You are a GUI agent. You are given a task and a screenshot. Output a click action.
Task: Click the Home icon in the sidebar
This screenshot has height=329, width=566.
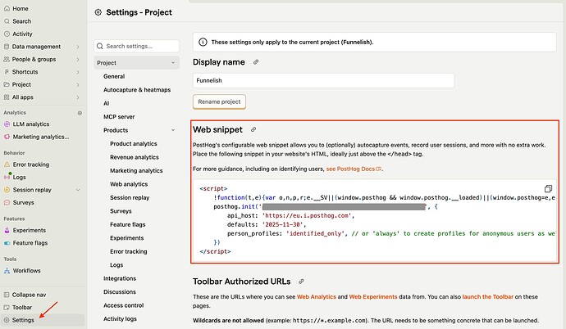pos(7,8)
